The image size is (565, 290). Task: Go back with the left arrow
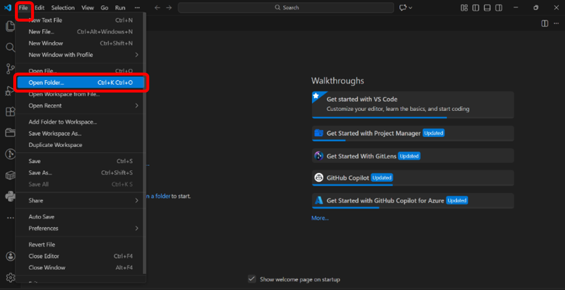157,7
